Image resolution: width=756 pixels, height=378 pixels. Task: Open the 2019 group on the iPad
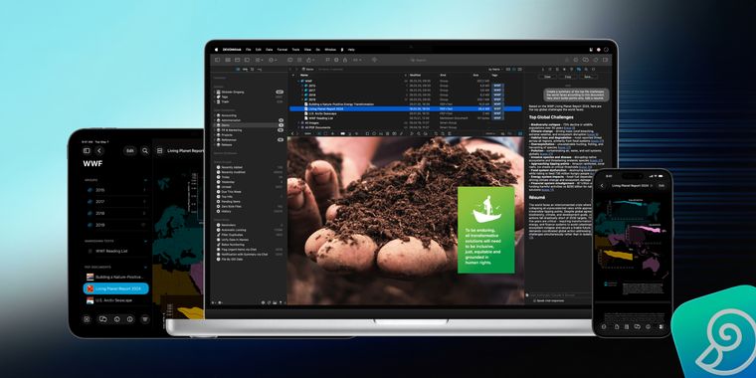click(116, 225)
